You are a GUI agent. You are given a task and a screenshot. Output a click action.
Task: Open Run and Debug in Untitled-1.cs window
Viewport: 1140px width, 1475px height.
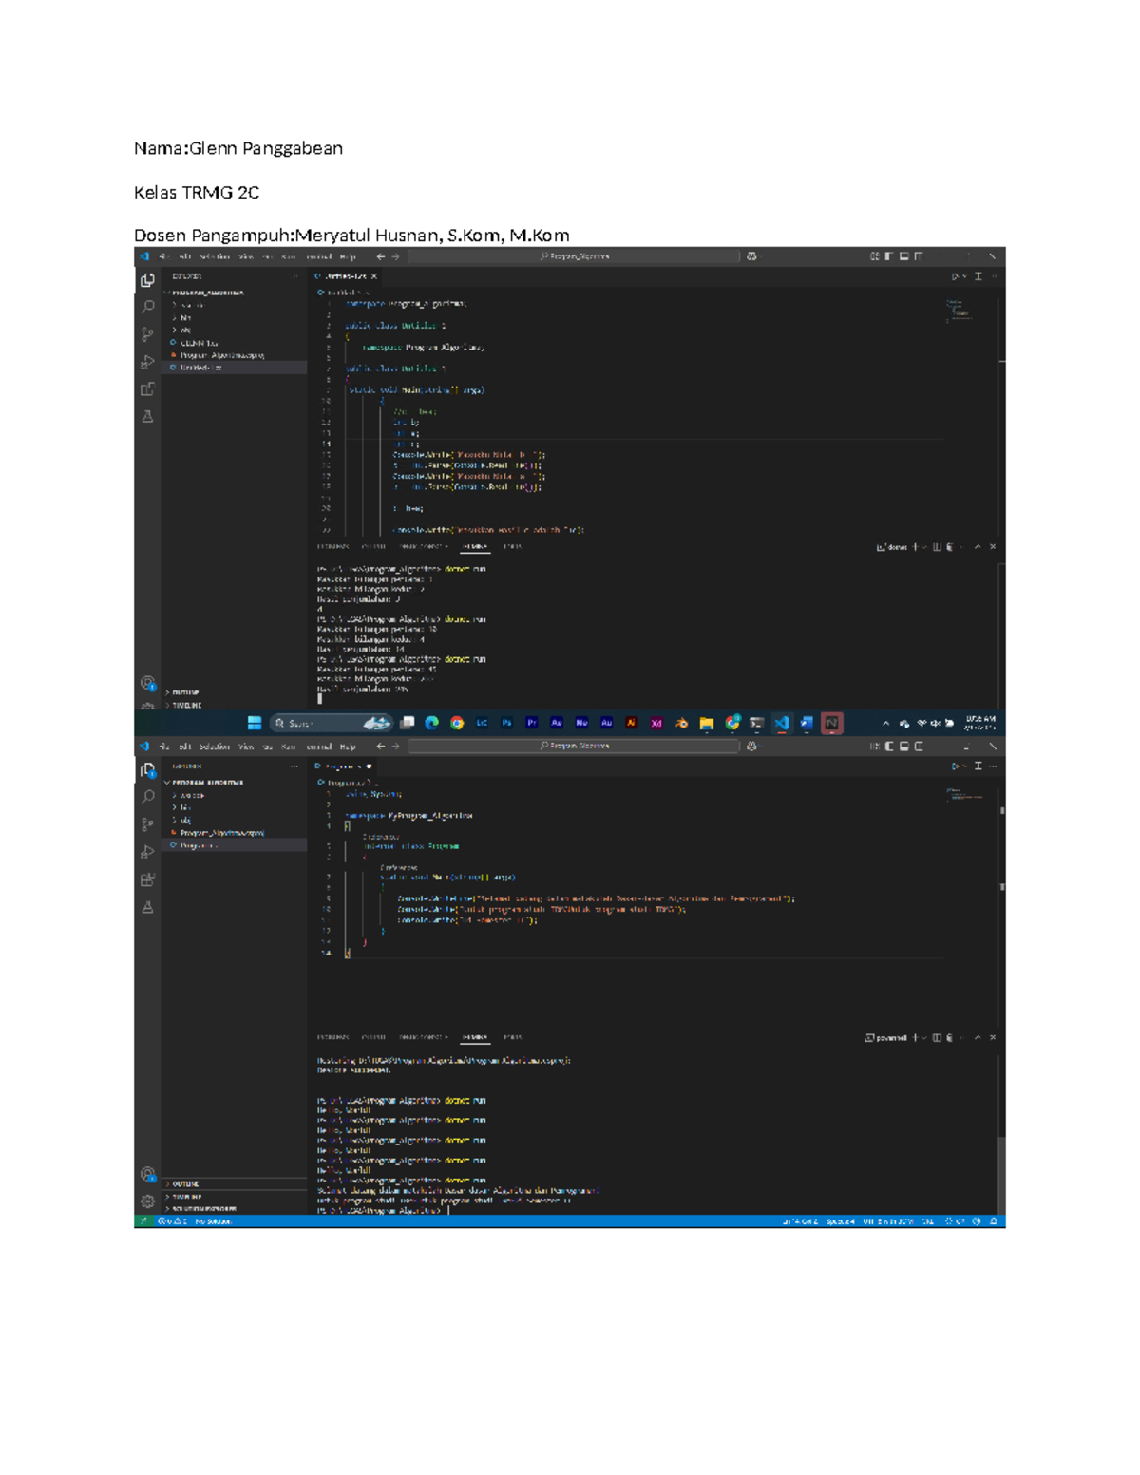[x=147, y=362]
